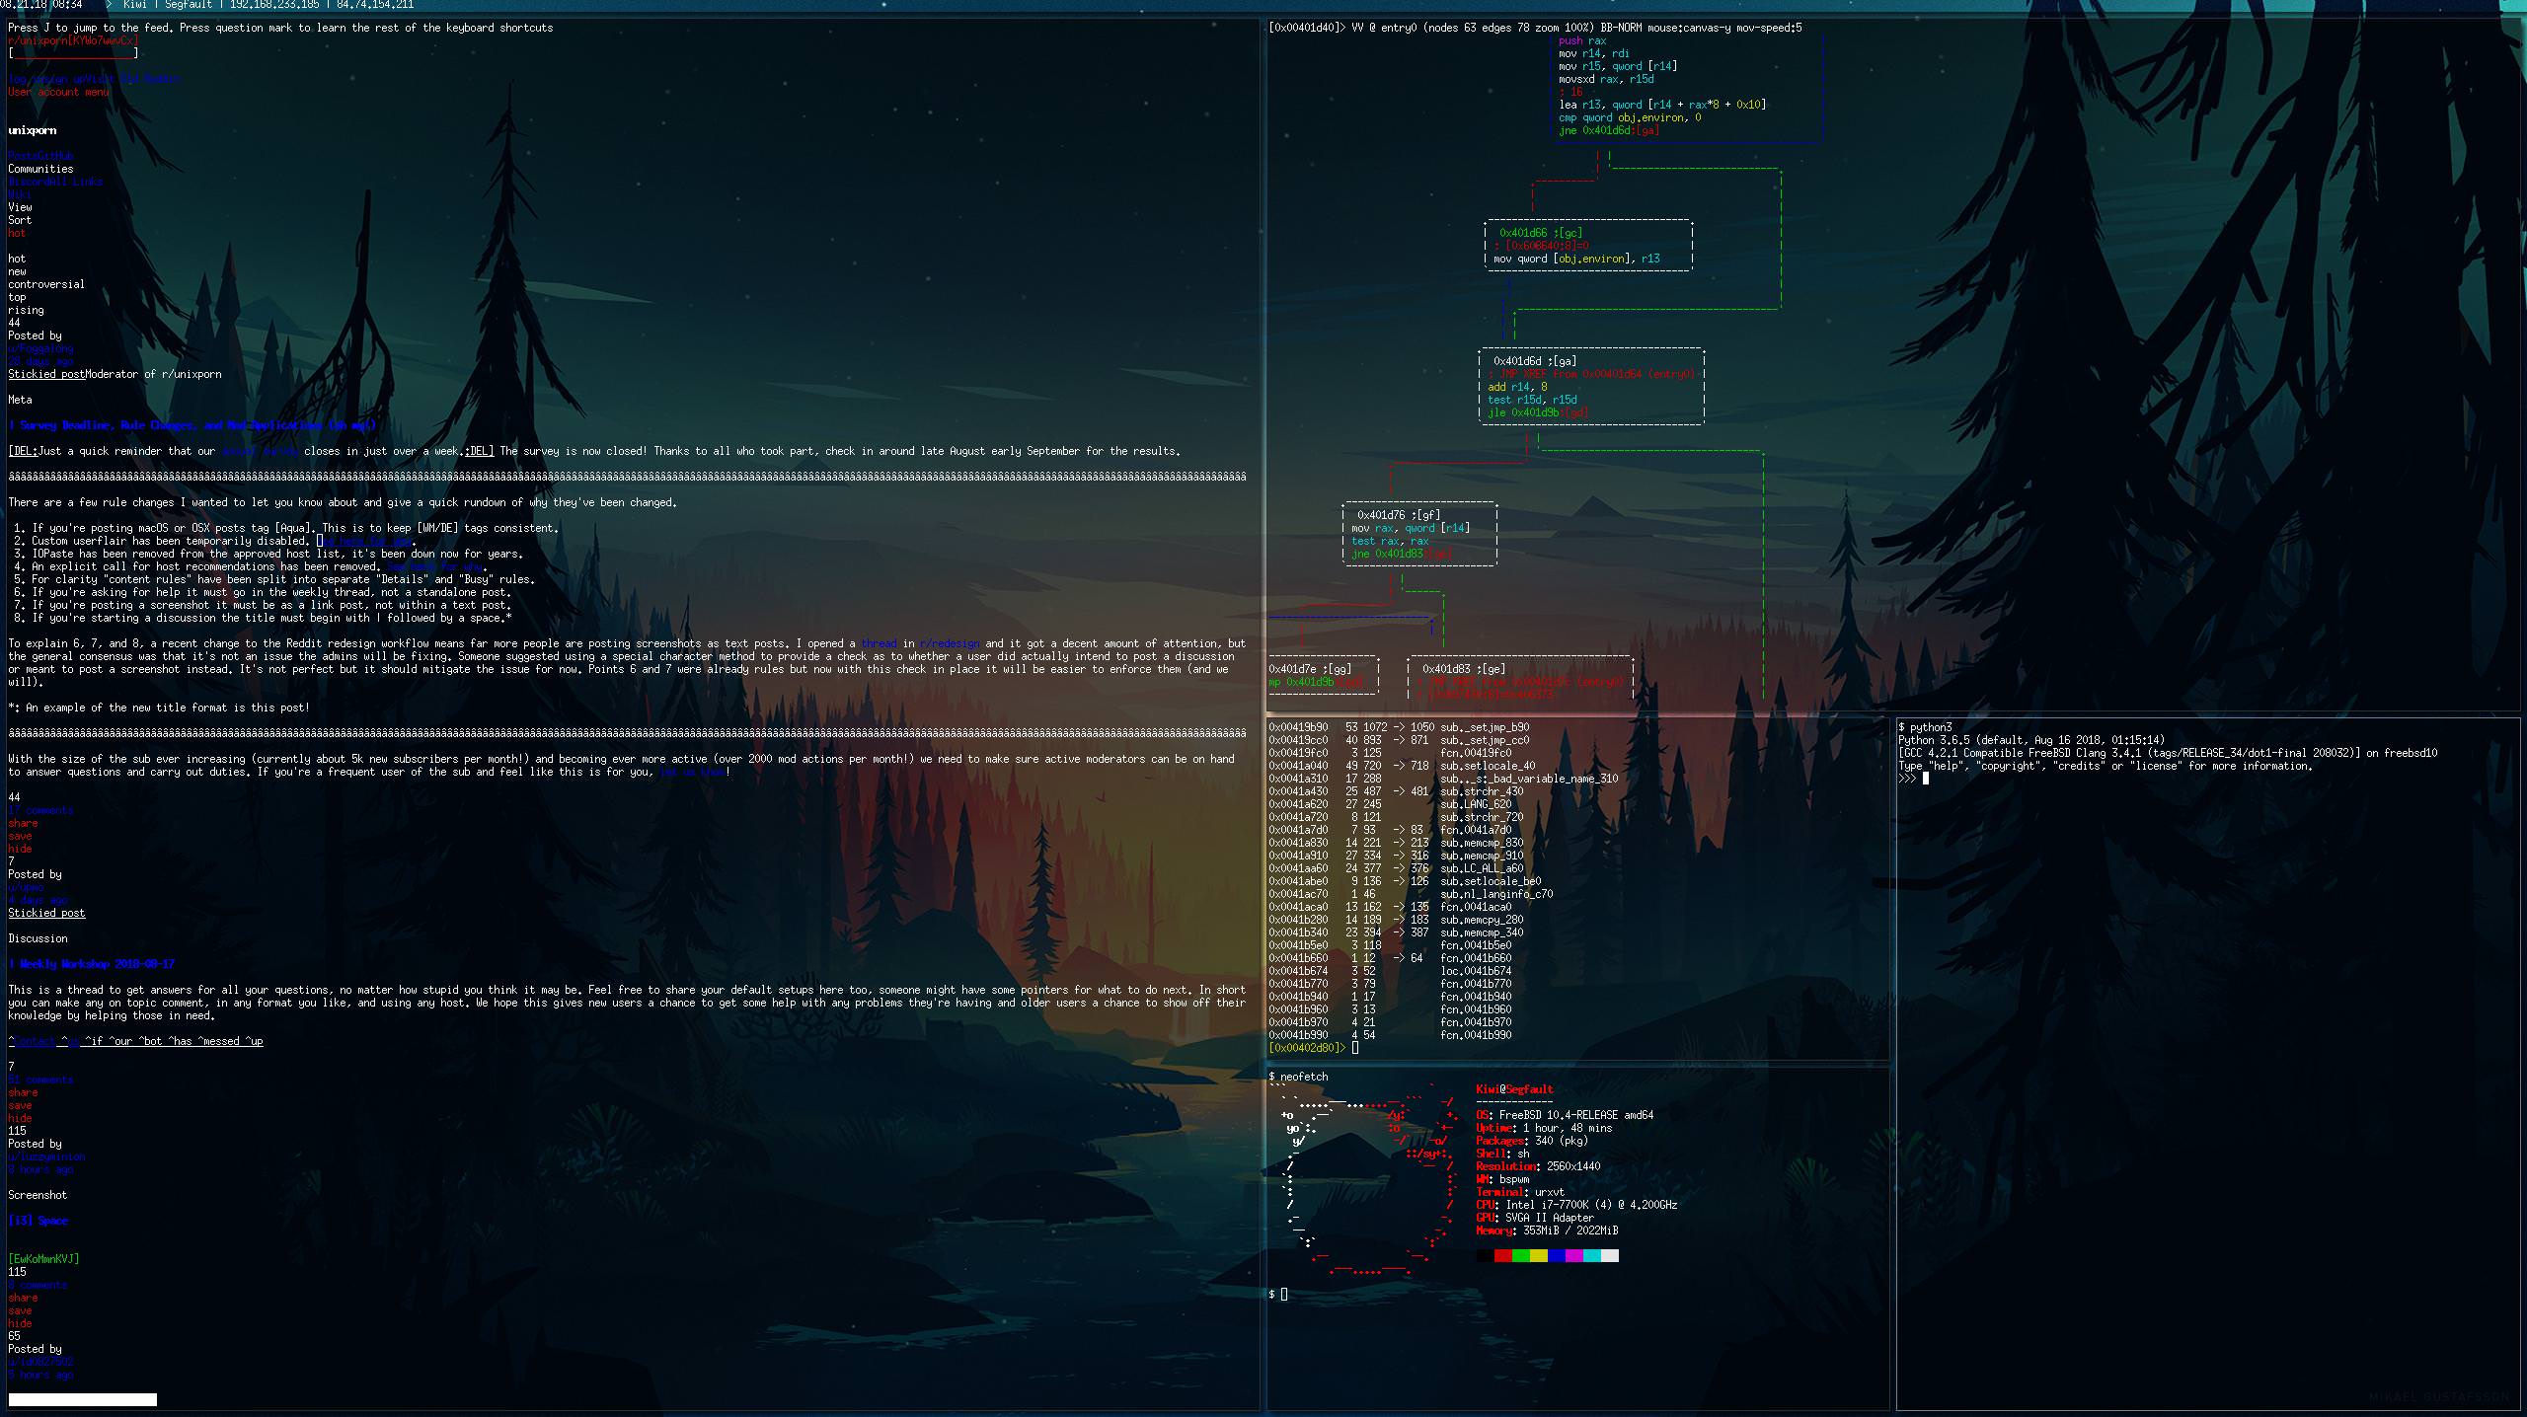Screen dimensions: 2527x1417
Task: Select the sub.memcpy_280 function row
Action: pos(1396,920)
